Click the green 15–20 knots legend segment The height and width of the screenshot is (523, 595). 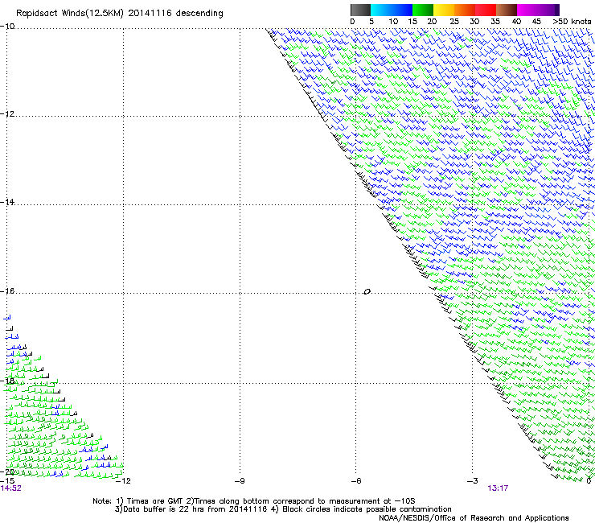423,10
